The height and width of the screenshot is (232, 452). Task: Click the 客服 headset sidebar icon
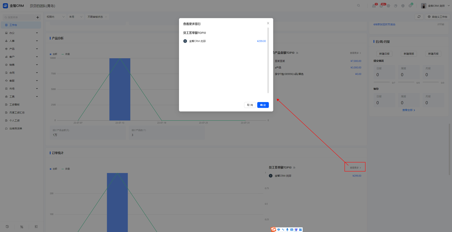pyautogui.click(x=6, y=81)
